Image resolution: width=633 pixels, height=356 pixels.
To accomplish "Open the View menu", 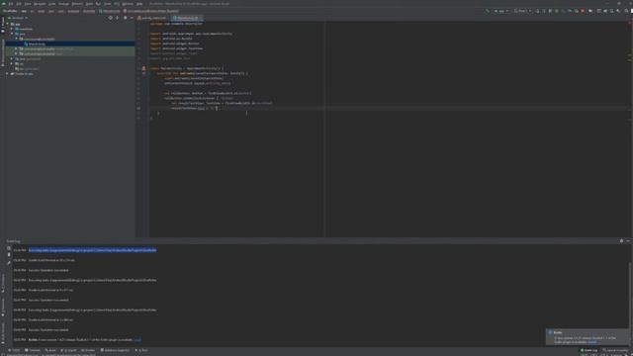I will click(28, 4).
